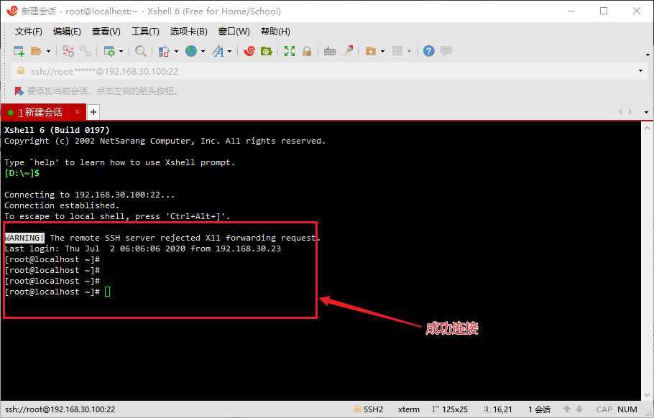The width and height of the screenshot is (654, 418).
Task: Expand the Properties icon dropdown arrow
Action: coord(121,51)
